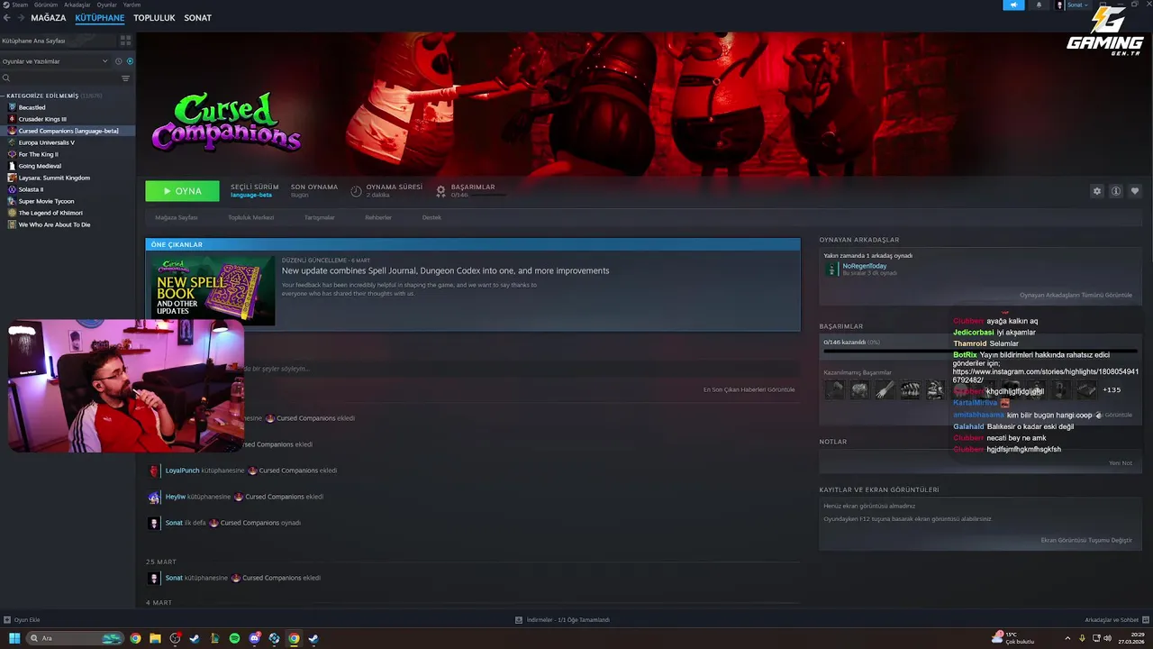Open the İndirmeler downloads status
Viewport: 1153px width, 649px height.
(562, 620)
